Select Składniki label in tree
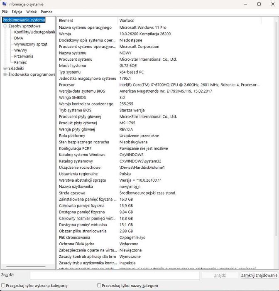The image size is (279, 291). tap(16, 69)
